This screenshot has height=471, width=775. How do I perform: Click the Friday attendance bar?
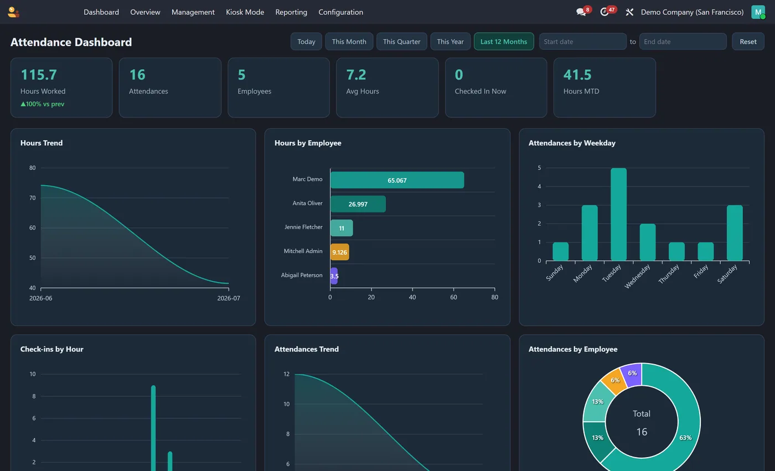(x=706, y=251)
